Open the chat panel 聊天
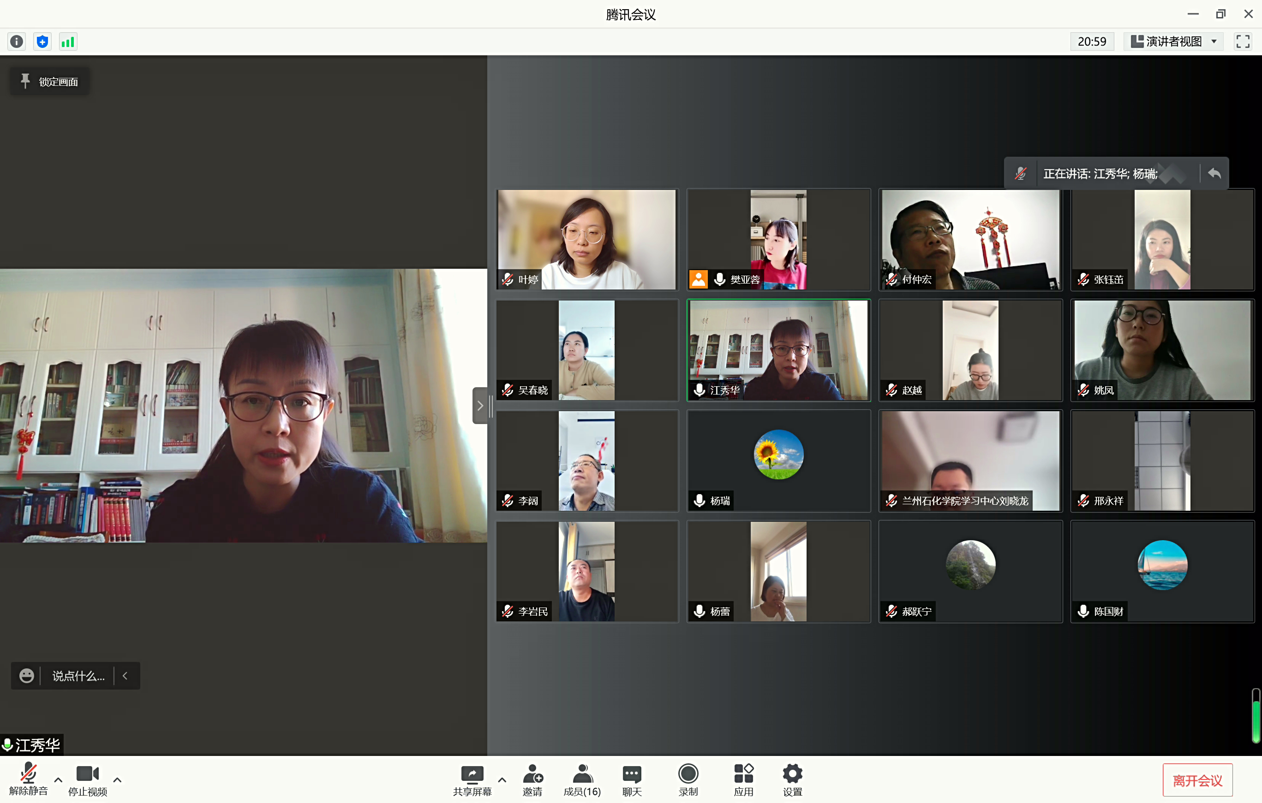This screenshot has height=803, width=1262. tap(632, 779)
